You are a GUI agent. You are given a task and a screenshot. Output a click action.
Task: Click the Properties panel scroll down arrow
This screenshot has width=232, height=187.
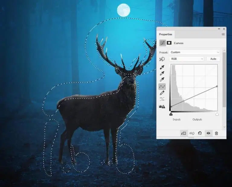[x=224, y=127]
